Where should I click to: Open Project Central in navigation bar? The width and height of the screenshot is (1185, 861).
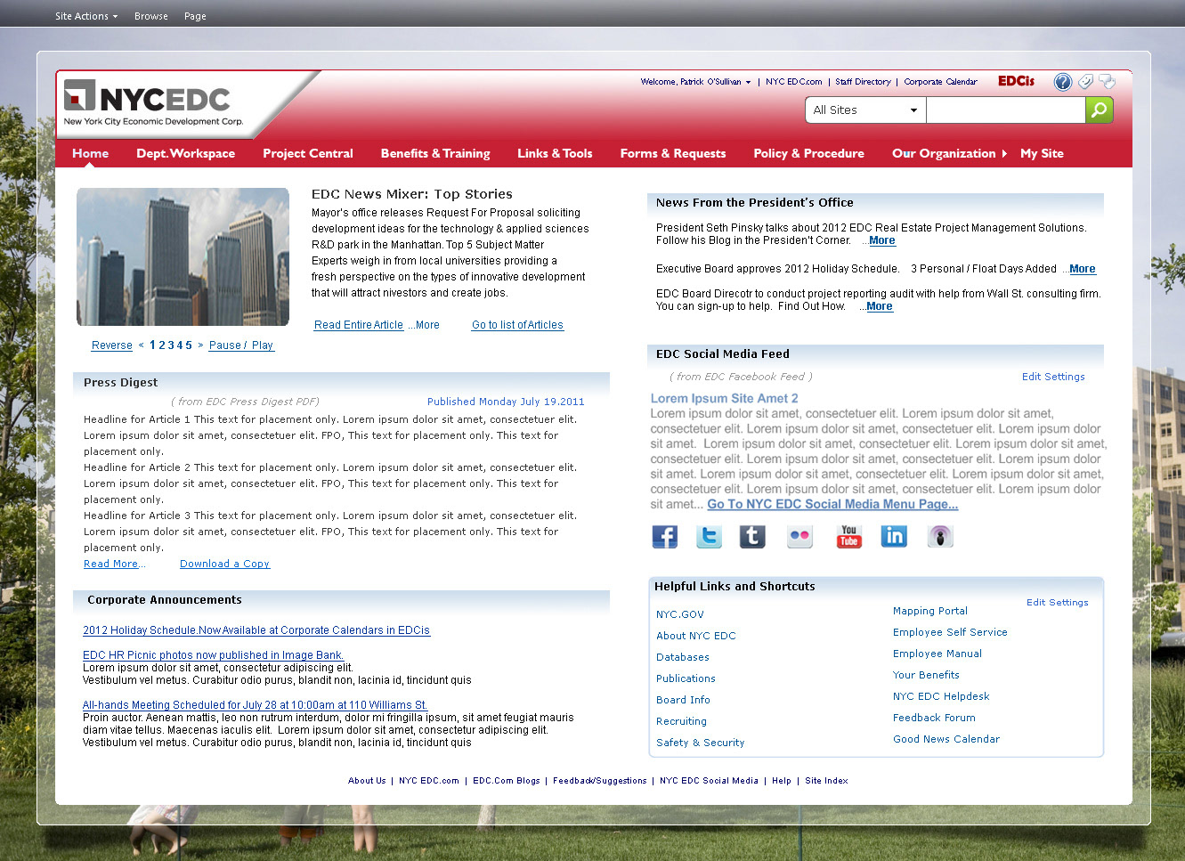click(x=308, y=153)
